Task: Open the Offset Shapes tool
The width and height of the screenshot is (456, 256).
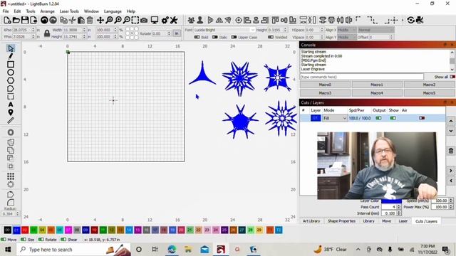Action: (x=11, y=132)
